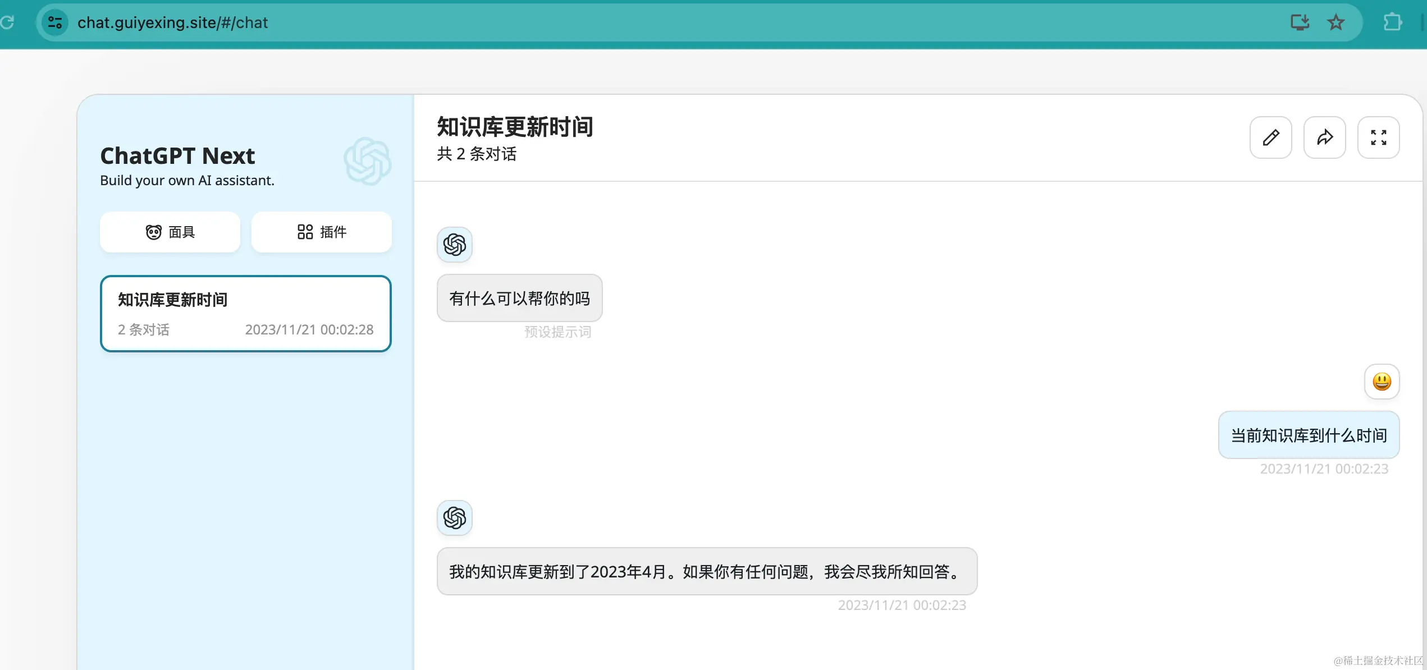
Task: Click the URL address bar text
Action: 173,22
